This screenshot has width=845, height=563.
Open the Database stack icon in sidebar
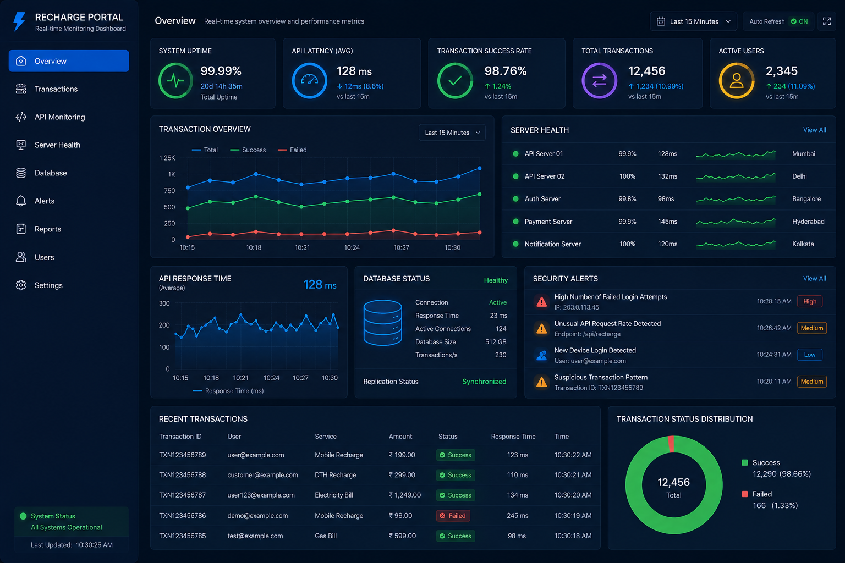point(21,173)
